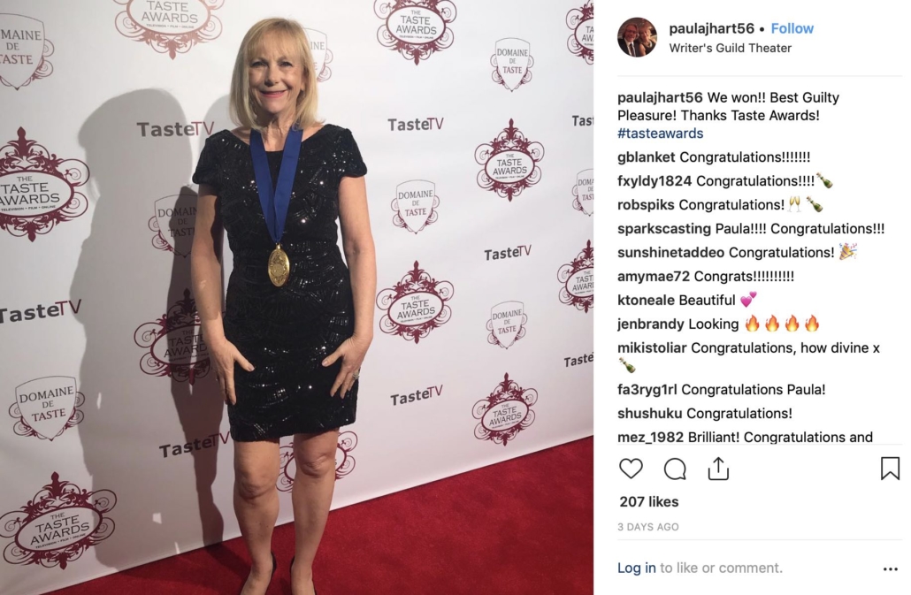
Task: Open paulajhart56 username in post header
Action: [x=711, y=28]
